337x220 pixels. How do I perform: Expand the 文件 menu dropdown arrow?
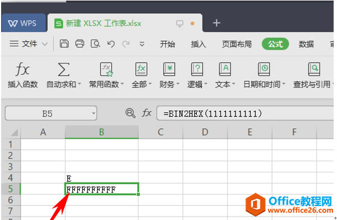45,44
